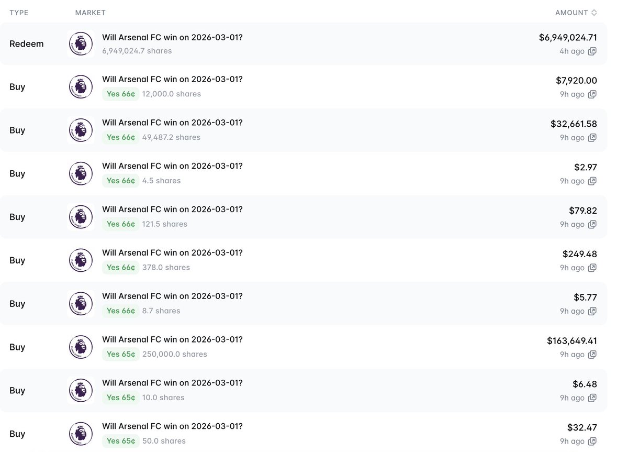Open external link for $249.48 transaction
Screen dimensions: 628x452
pyautogui.click(x=592, y=268)
